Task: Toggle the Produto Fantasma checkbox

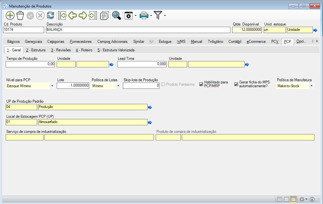Action: point(163,84)
